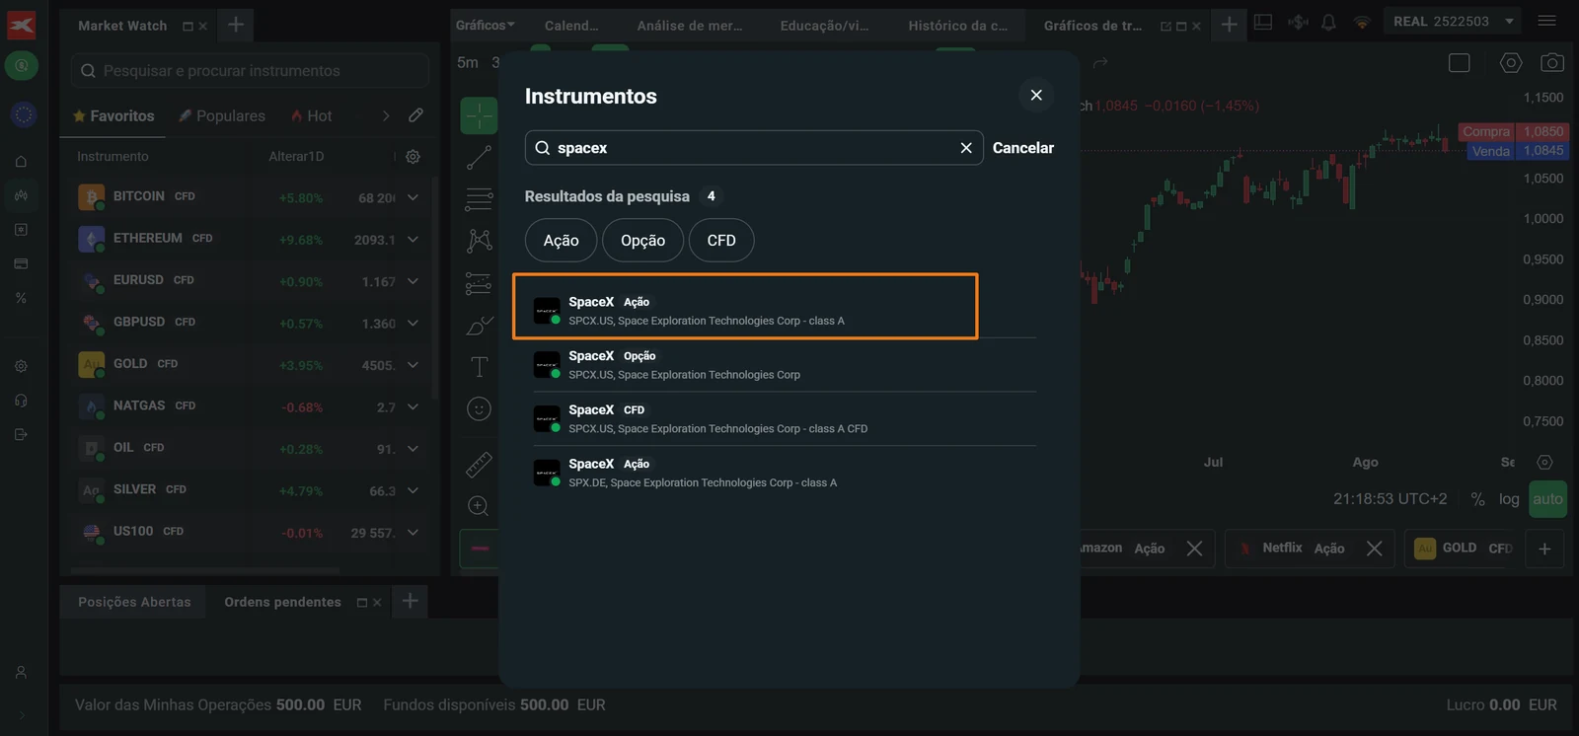The height and width of the screenshot is (736, 1579).
Task: Filter search results by CFD
Action: click(x=721, y=241)
